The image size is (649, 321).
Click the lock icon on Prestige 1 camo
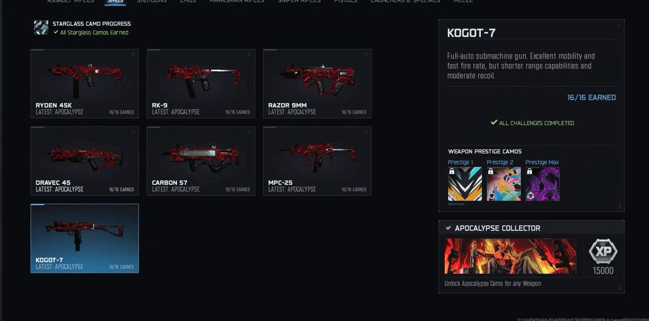(x=452, y=171)
